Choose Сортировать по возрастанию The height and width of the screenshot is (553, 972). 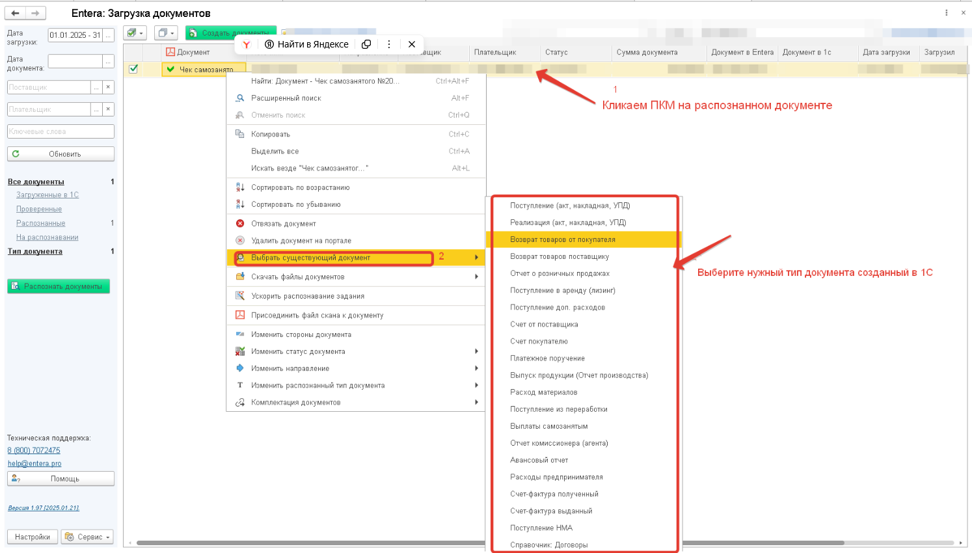pyautogui.click(x=356, y=187)
